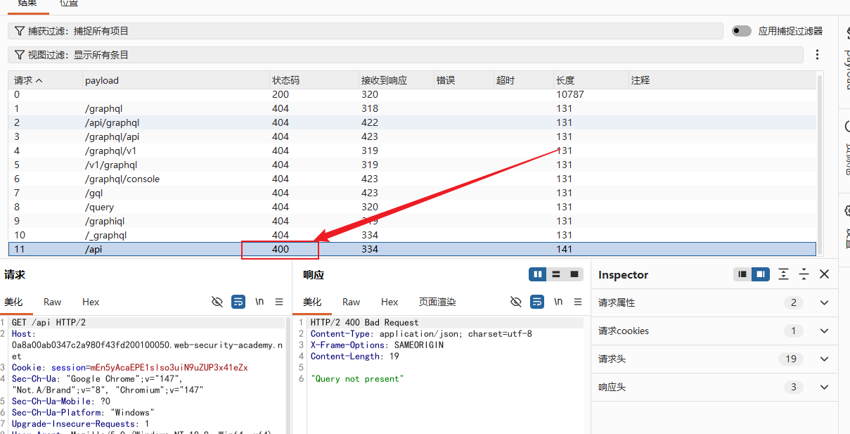The height and width of the screenshot is (434, 850).
Task: Dock Inspector to the right side
Action: [x=760, y=274]
